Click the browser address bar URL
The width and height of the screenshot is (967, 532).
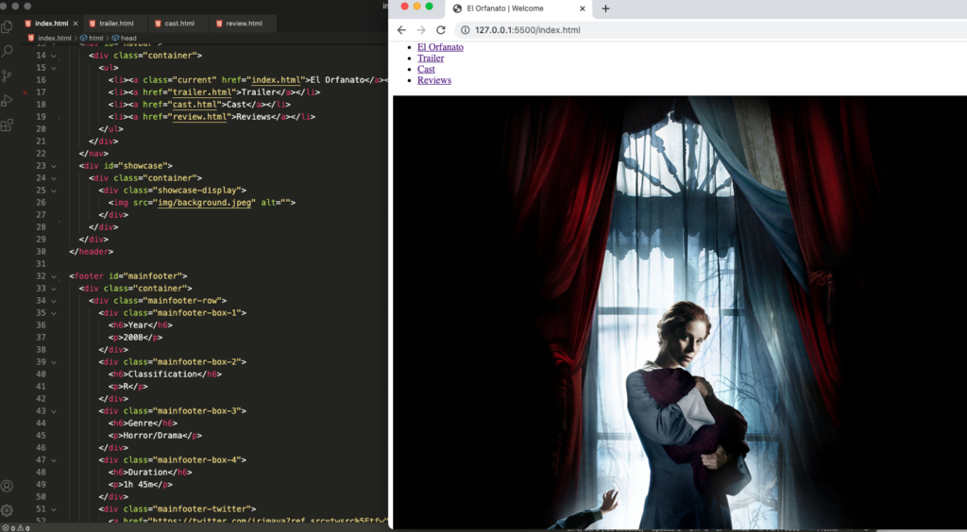[527, 30]
